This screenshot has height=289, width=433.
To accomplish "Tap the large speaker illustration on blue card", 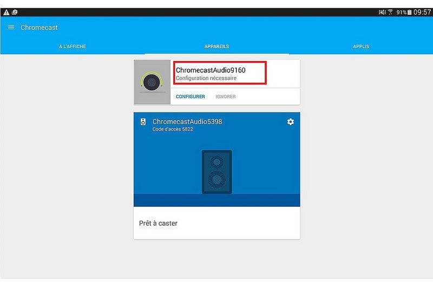I will click(x=216, y=172).
